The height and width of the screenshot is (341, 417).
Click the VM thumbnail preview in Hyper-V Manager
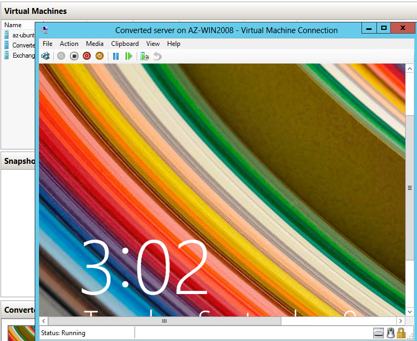(21, 333)
